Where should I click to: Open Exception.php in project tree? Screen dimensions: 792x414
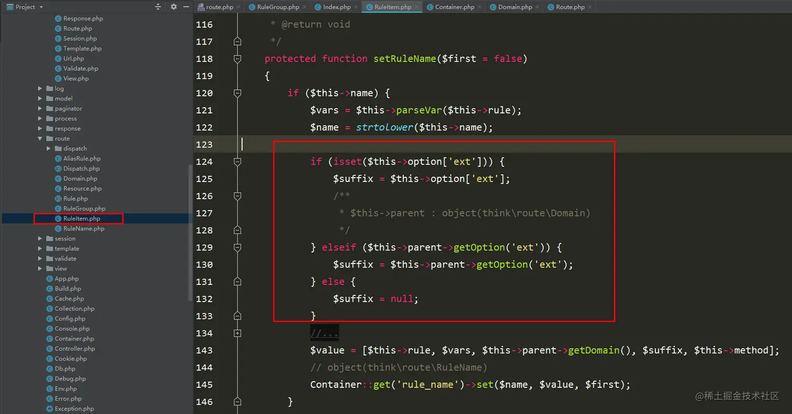coord(70,409)
